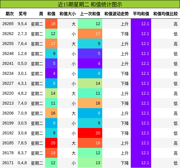
Task: Click prize number 4,3,1
Action: point(22,83)
